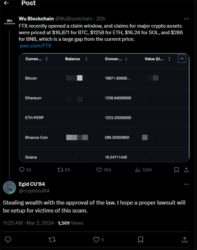
Task: Repost Egid CU'84's reply
Action: pyautogui.click(x=52, y=239)
